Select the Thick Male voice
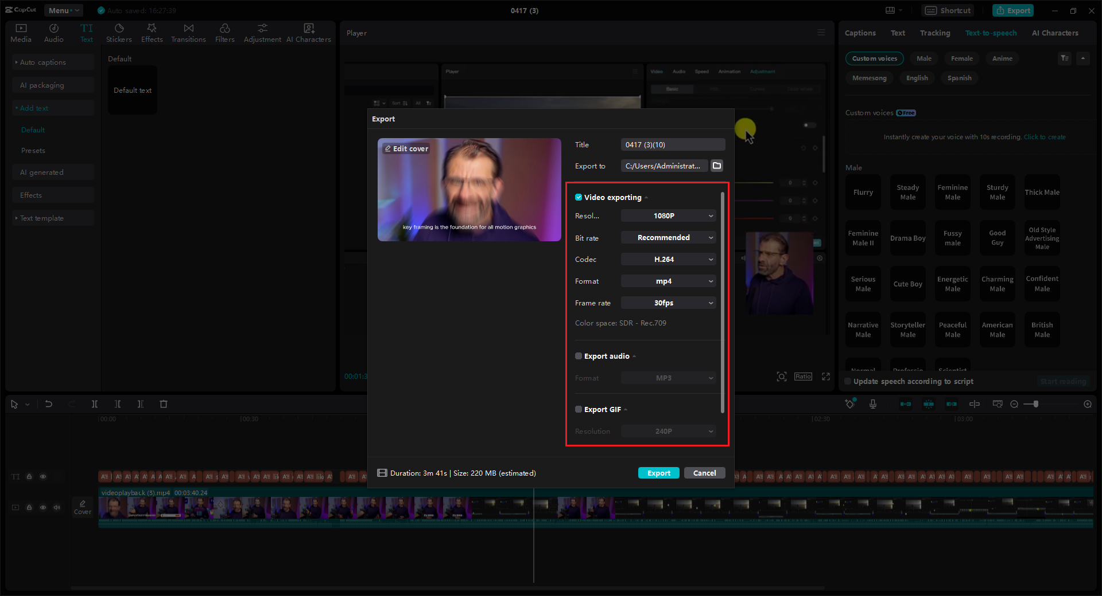 (x=1042, y=192)
